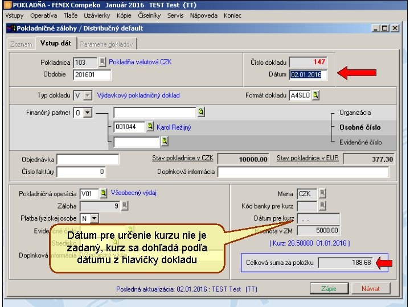Screen dimensions: 410x307
Task: Click the Objednávka input field
Action: pos(88,159)
